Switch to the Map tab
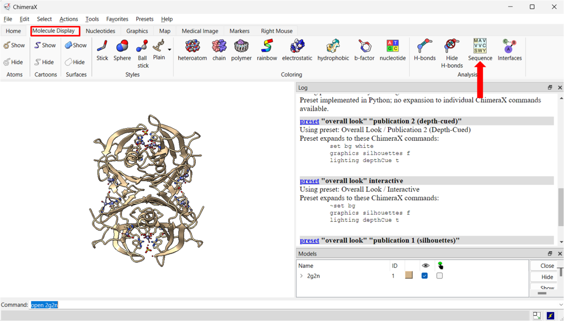This screenshot has height=321, width=564. [165, 31]
